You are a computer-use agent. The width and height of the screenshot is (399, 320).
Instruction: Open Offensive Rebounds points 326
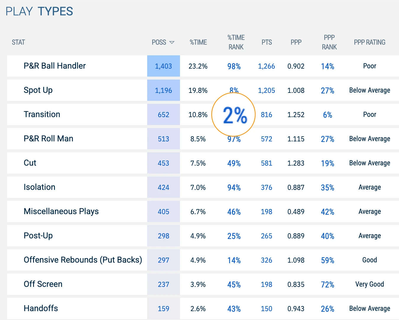[x=267, y=260]
